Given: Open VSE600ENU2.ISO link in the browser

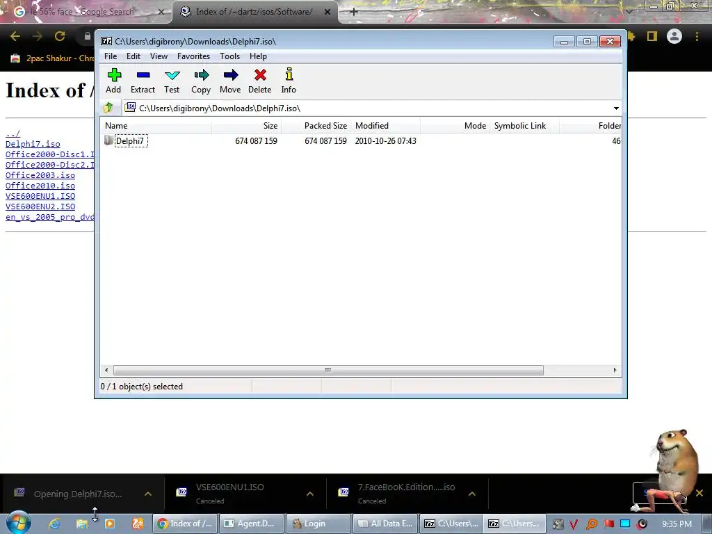Looking at the screenshot, I should (40, 207).
